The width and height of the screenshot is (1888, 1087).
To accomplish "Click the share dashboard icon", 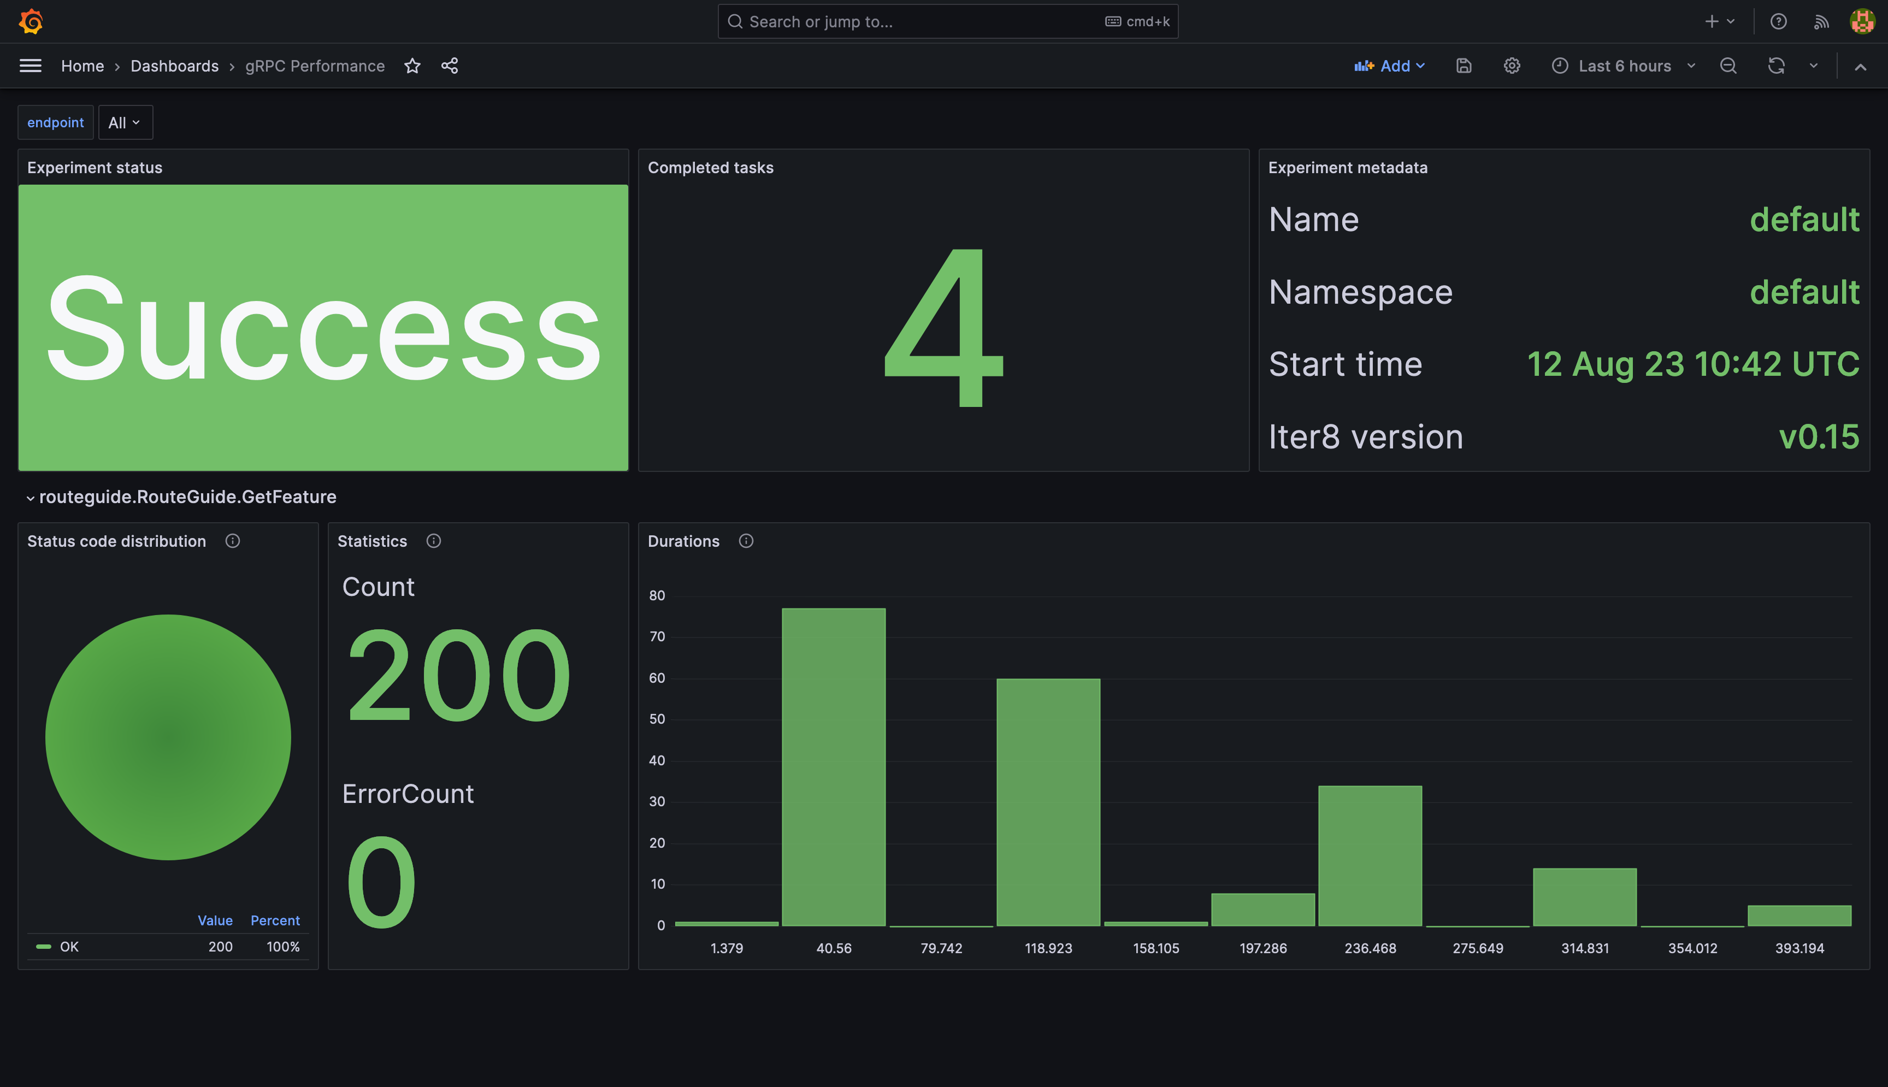I will pyautogui.click(x=450, y=66).
